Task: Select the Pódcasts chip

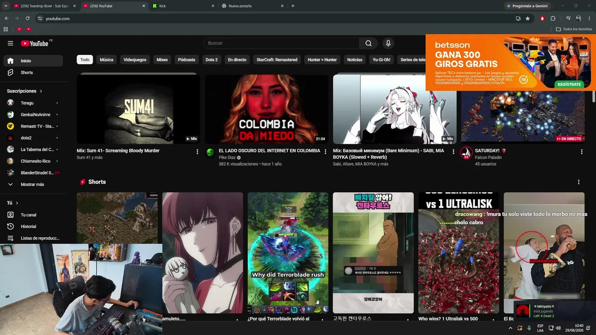Action: click(x=187, y=60)
